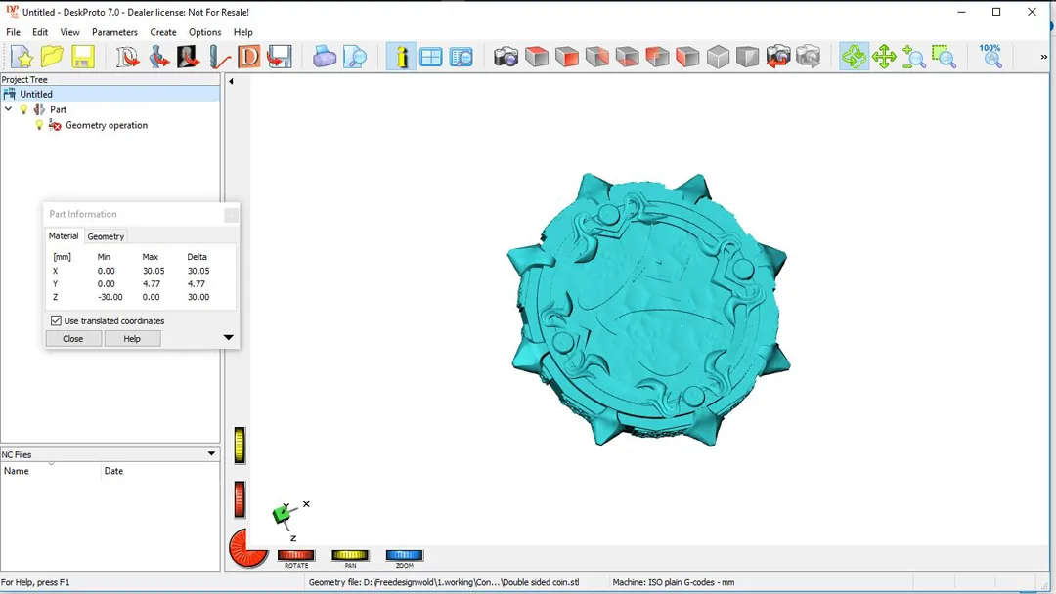Save project using the yellow floppy disk icon
1056x594 pixels.
click(x=83, y=58)
